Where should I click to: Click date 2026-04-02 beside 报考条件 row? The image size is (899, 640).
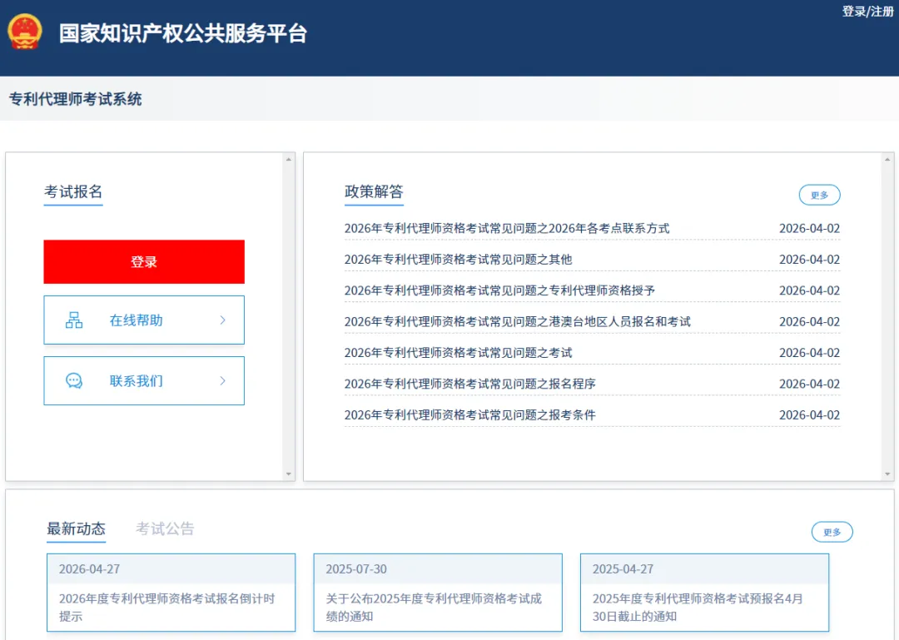(809, 414)
